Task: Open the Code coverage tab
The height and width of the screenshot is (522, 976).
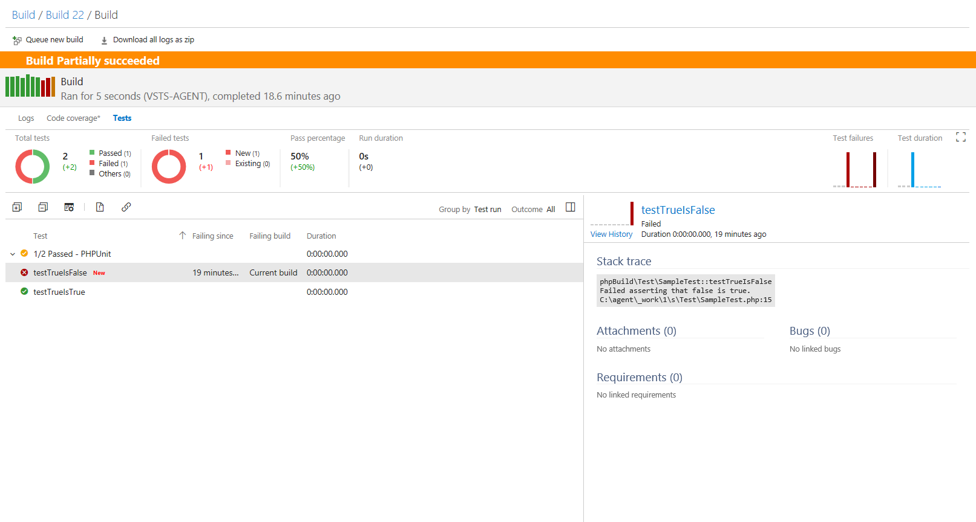Action: (x=73, y=118)
